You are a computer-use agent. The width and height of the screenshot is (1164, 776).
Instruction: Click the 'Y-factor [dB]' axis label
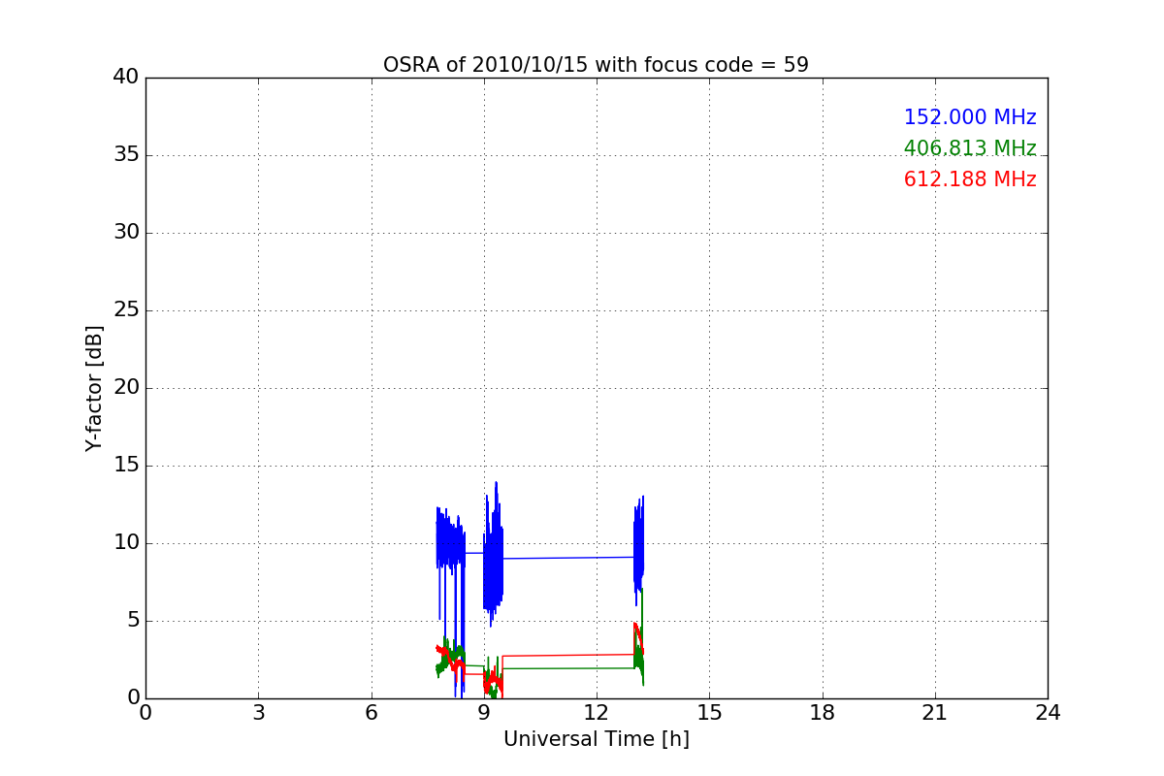(94, 388)
